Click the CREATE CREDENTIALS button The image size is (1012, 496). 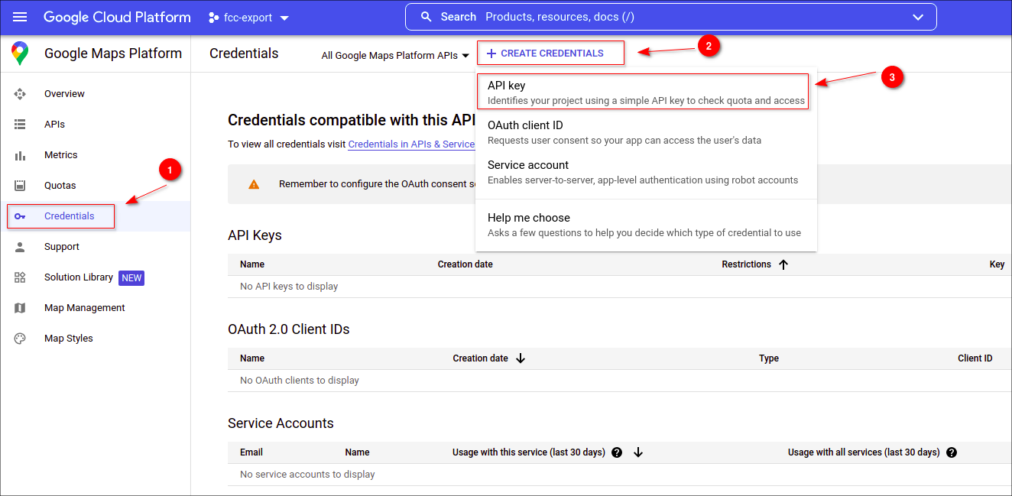pos(551,53)
